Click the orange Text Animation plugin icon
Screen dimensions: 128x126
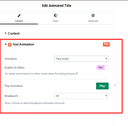10,45
